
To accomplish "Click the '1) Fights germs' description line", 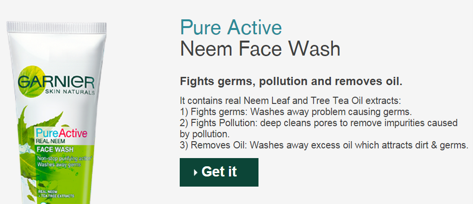I will coord(296,112).
